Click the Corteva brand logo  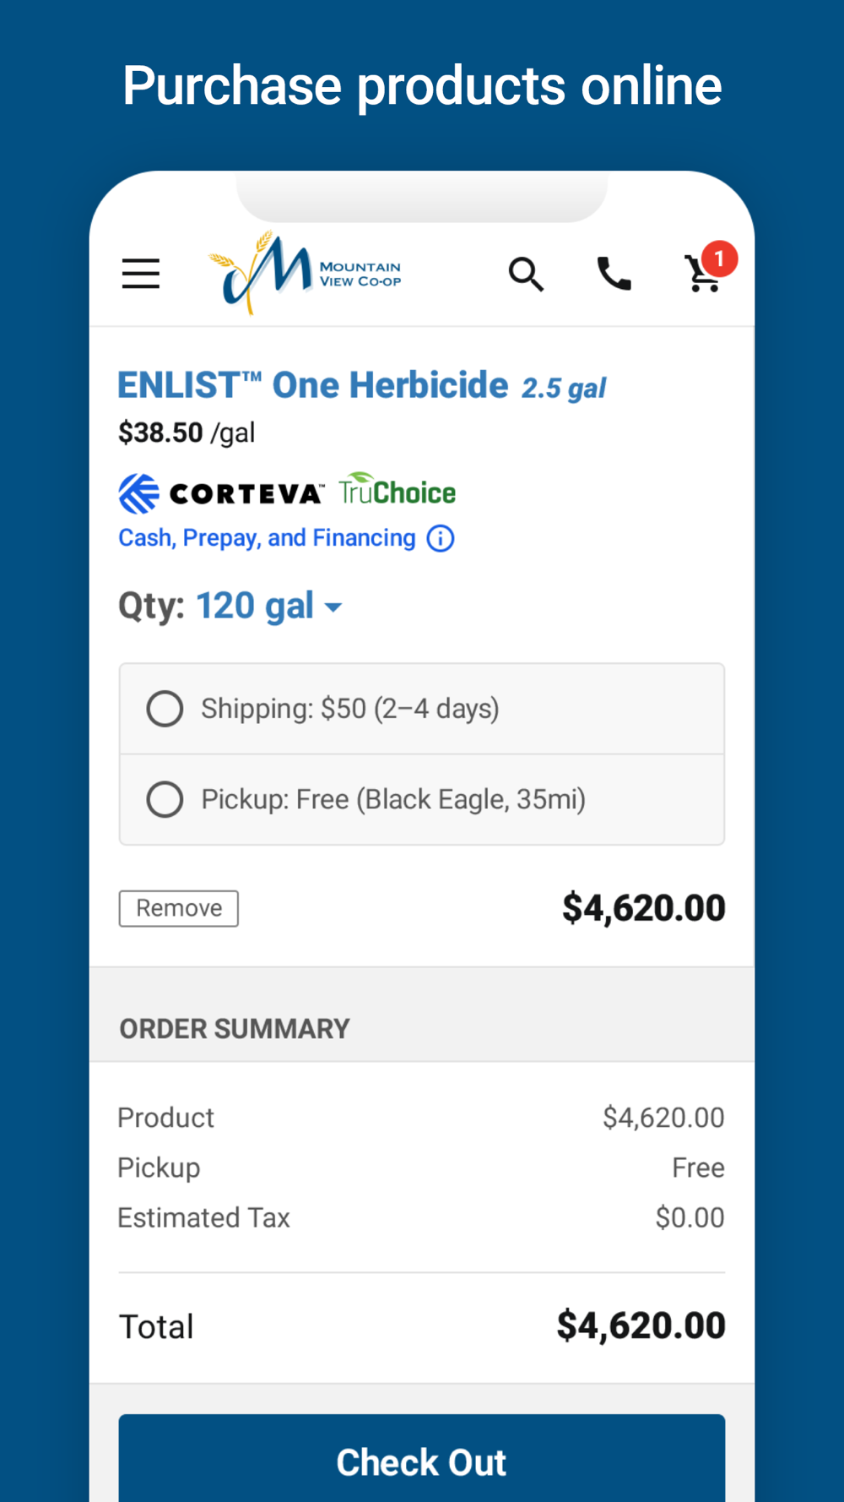pos(221,493)
